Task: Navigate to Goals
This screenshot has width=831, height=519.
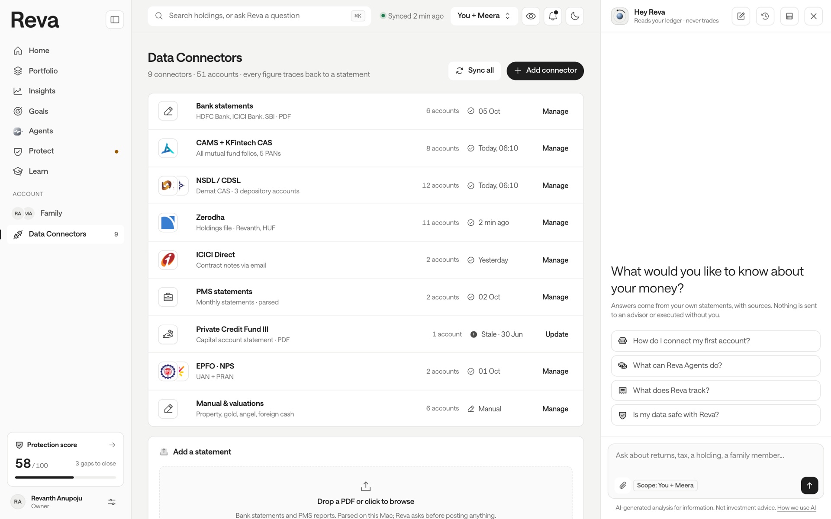Action: 65,111
